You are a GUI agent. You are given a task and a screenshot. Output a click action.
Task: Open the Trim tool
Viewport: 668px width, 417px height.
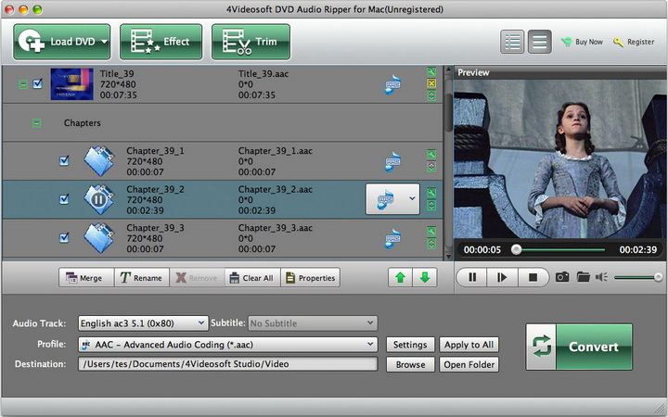tap(250, 42)
